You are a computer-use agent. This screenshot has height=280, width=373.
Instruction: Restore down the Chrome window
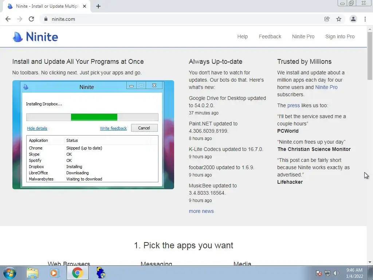pos(352,3)
